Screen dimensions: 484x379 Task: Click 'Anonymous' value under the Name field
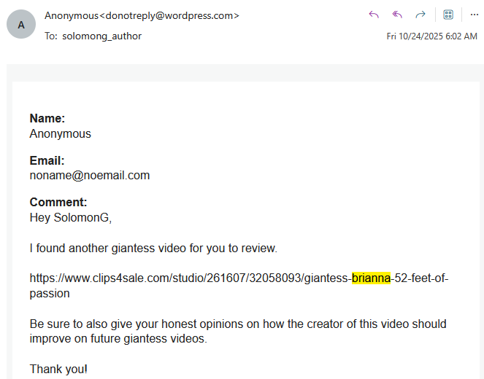pos(61,133)
